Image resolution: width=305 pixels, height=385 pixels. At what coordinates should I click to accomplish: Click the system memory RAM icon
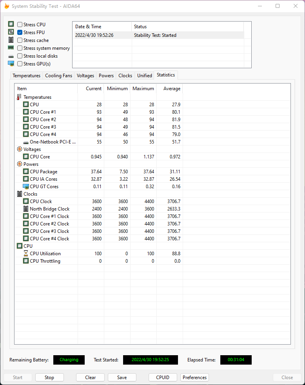[11, 47]
